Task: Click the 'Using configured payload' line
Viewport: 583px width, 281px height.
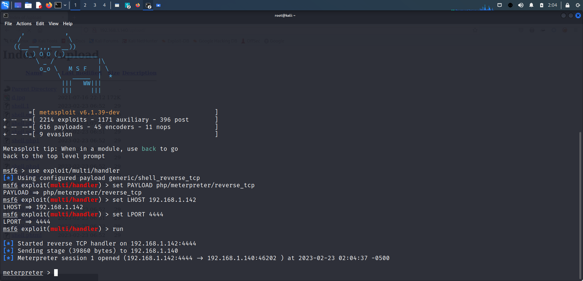Action: click(102, 178)
